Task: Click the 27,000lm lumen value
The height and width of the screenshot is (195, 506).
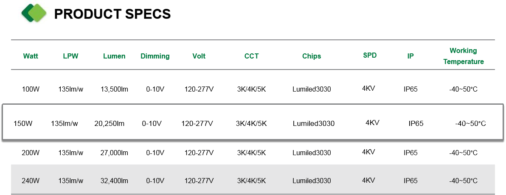Action: click(114, 153)
